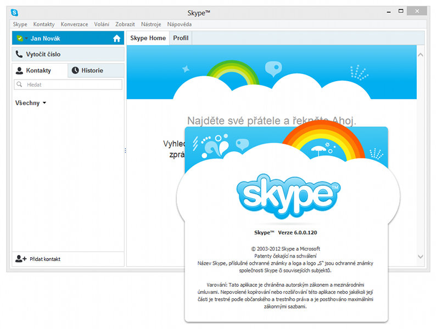This screenshot has width=437, height=329.
Task: Open the Kontakty menu
Action: click(44, 25)
